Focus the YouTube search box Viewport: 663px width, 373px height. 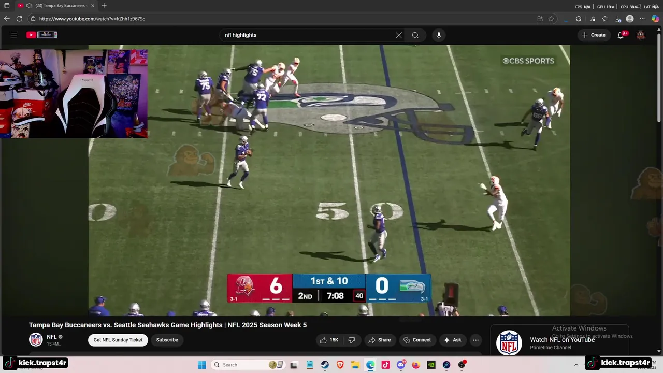click(308, 35)
